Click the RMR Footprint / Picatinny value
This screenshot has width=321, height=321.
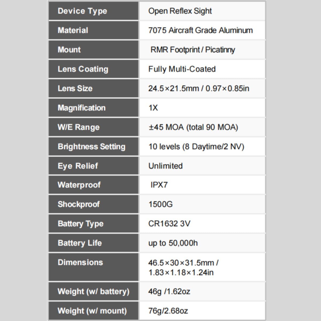click(x=193, y=50)
